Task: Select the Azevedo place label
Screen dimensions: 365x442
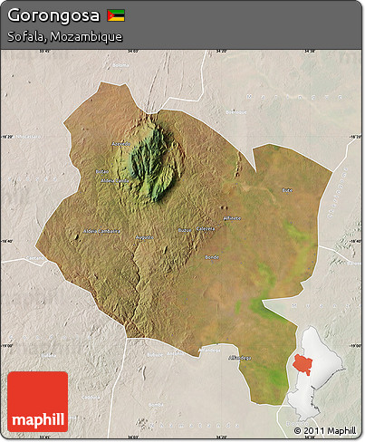Action: coord(121,144)
